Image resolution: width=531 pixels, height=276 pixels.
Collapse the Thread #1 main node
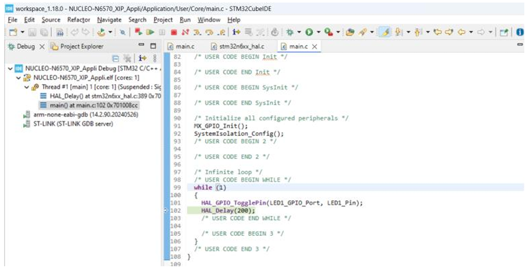27,87
